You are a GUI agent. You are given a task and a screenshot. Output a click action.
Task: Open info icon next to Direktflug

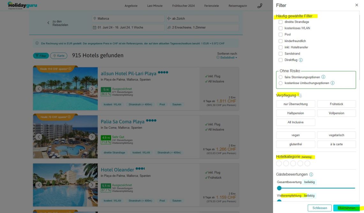[x=300, y=60]
